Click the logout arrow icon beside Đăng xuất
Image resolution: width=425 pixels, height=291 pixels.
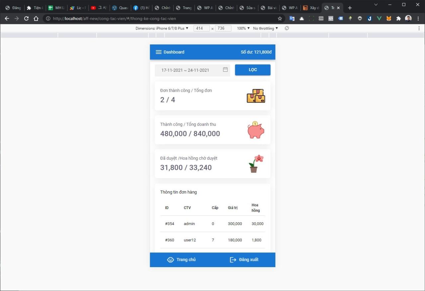[233, 259]
